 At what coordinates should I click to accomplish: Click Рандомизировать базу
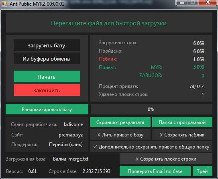[x=47, y=110]
